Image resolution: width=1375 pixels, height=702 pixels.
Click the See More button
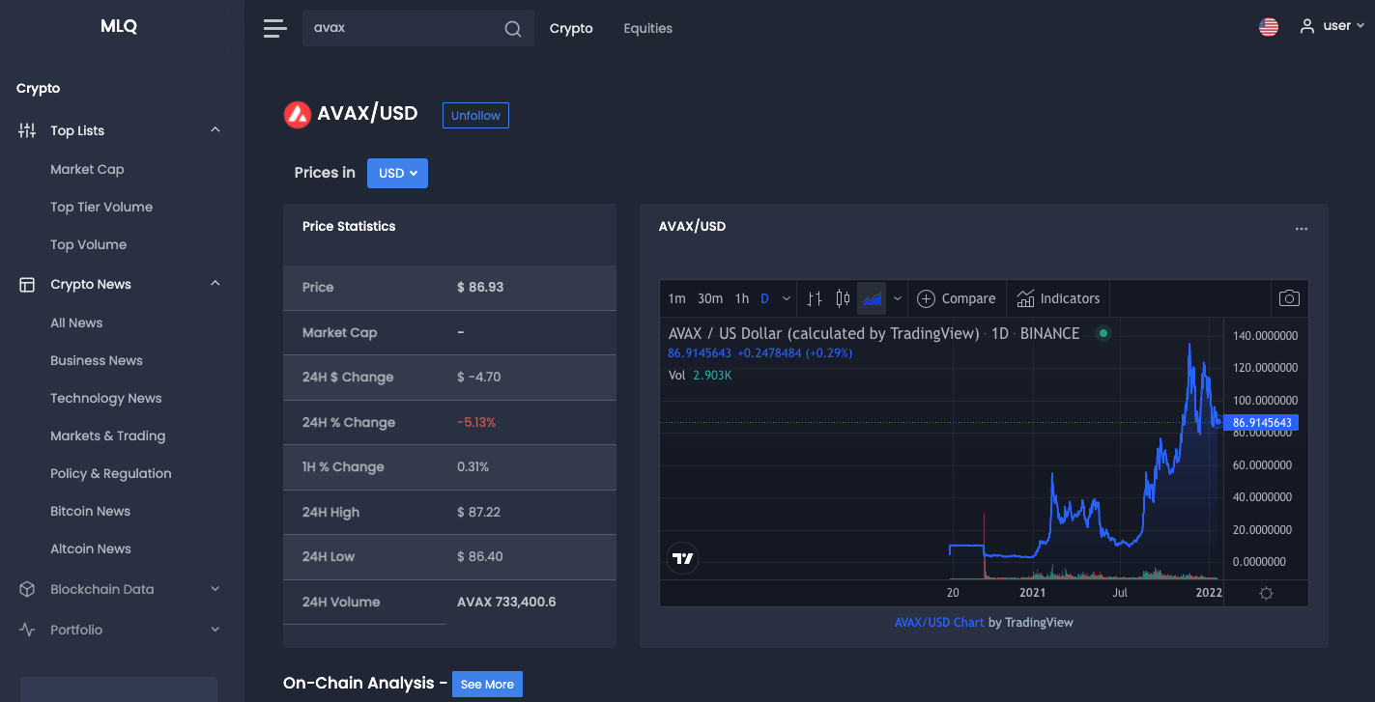click(x=487, y=684)
